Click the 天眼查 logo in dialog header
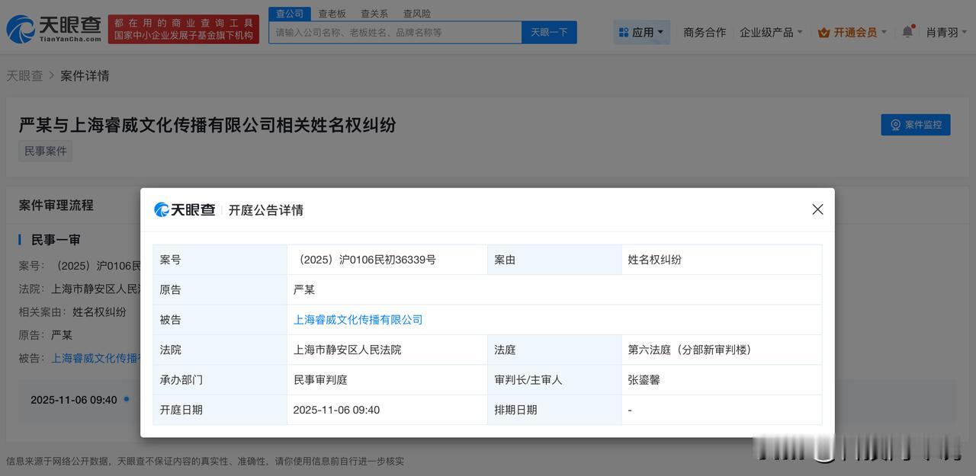 tap(185, 209)
